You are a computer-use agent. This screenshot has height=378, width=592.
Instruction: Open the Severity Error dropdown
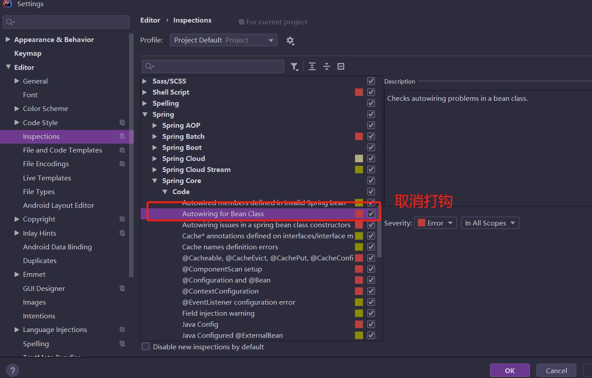coord(435,223)
